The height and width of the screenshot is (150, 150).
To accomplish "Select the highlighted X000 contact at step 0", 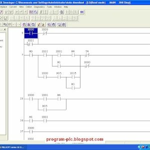I will (31, 33).
